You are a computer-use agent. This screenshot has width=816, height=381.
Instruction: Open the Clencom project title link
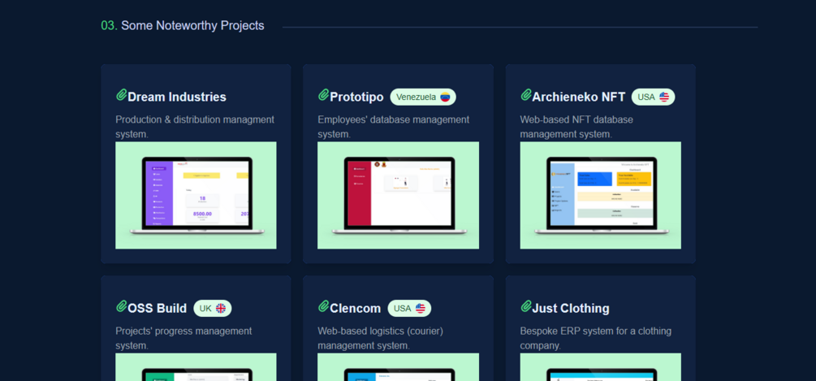pos(356,308)
